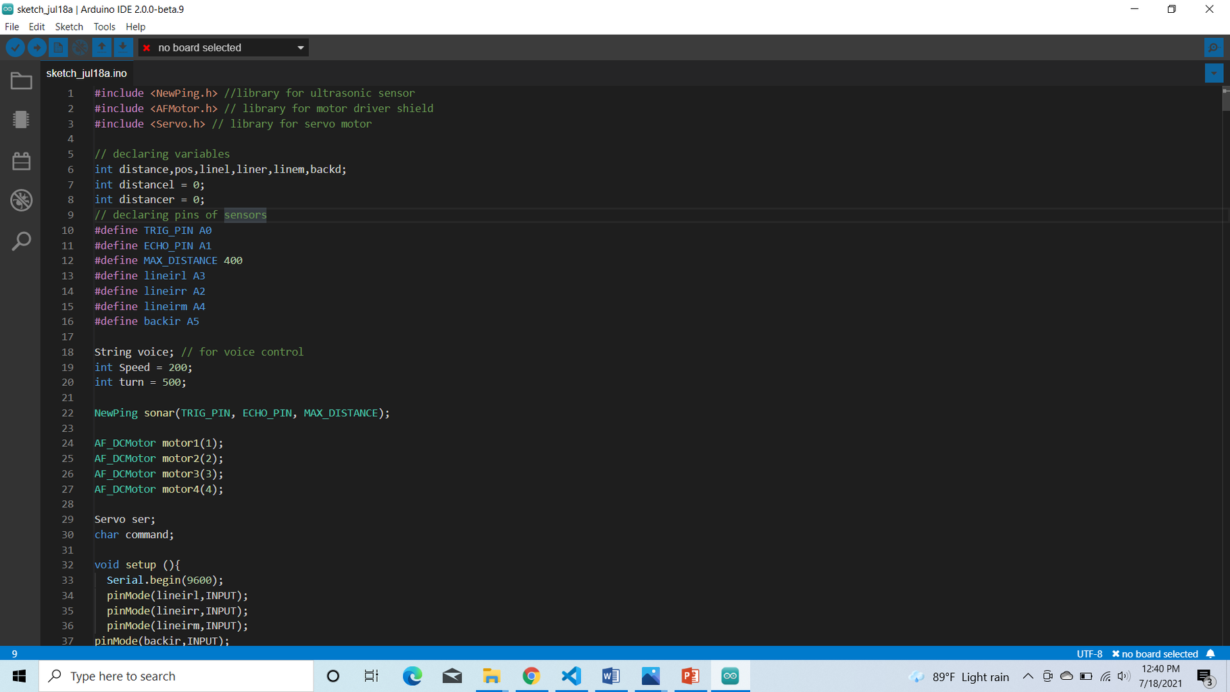Screen dimensions: 1230x692
Task: Click UTF-8 encoding in status bar
Action: [1089, 653]
